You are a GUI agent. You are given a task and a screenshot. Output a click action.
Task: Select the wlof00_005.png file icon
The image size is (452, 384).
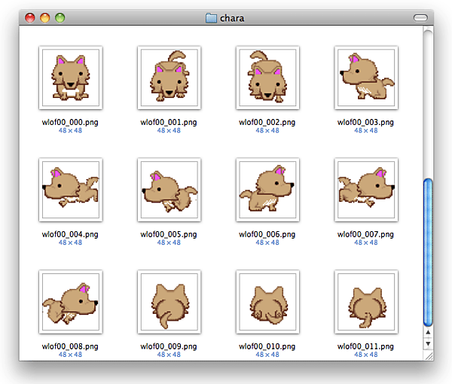click(169, 190)
